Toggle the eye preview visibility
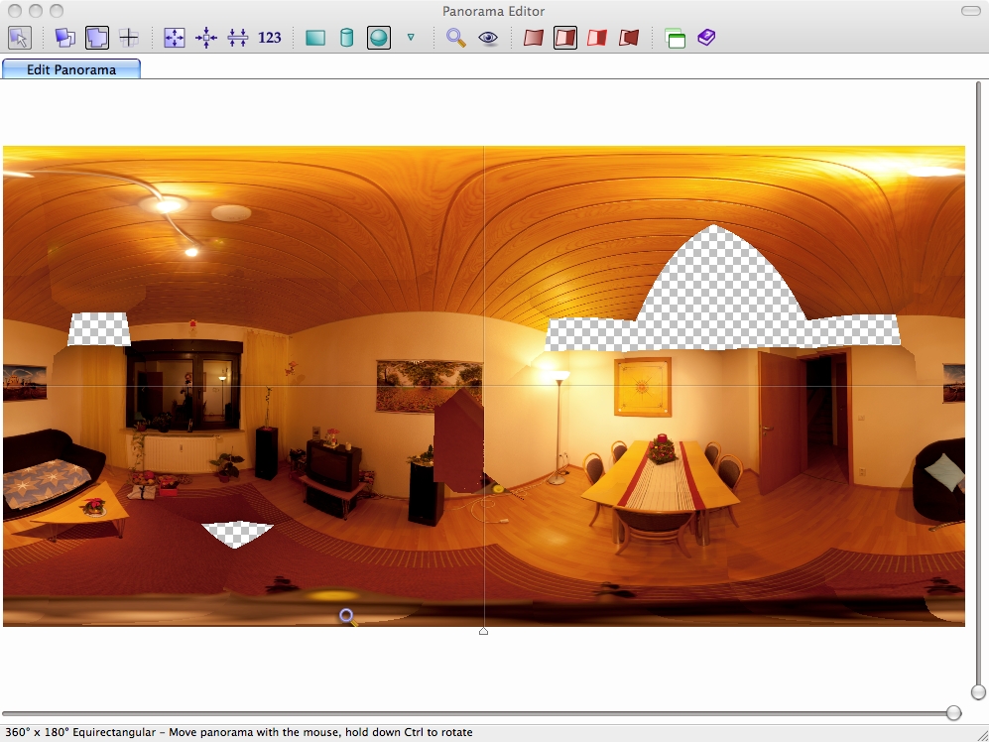The image size is (989, 742). [488, 38]
